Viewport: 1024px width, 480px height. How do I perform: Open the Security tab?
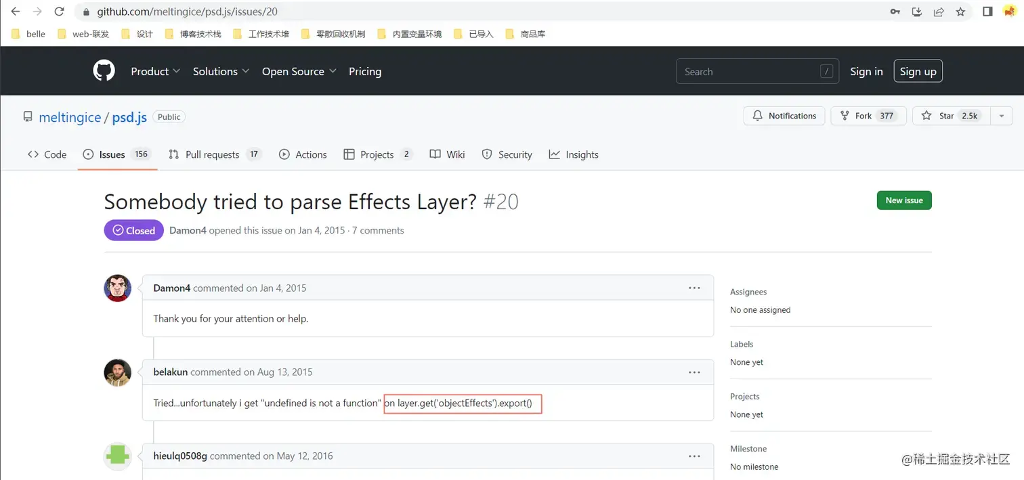pyautogui.click(x=507, y=154)
